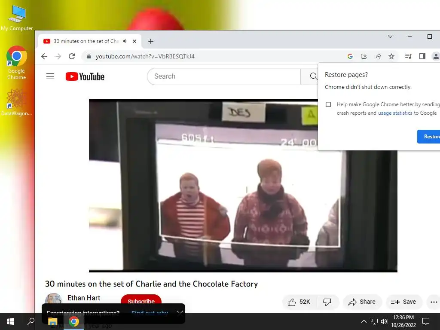This screenshot has height=330, width=440.
Task: Toggle Chrome side panel icon
Action: click(422, 56)
